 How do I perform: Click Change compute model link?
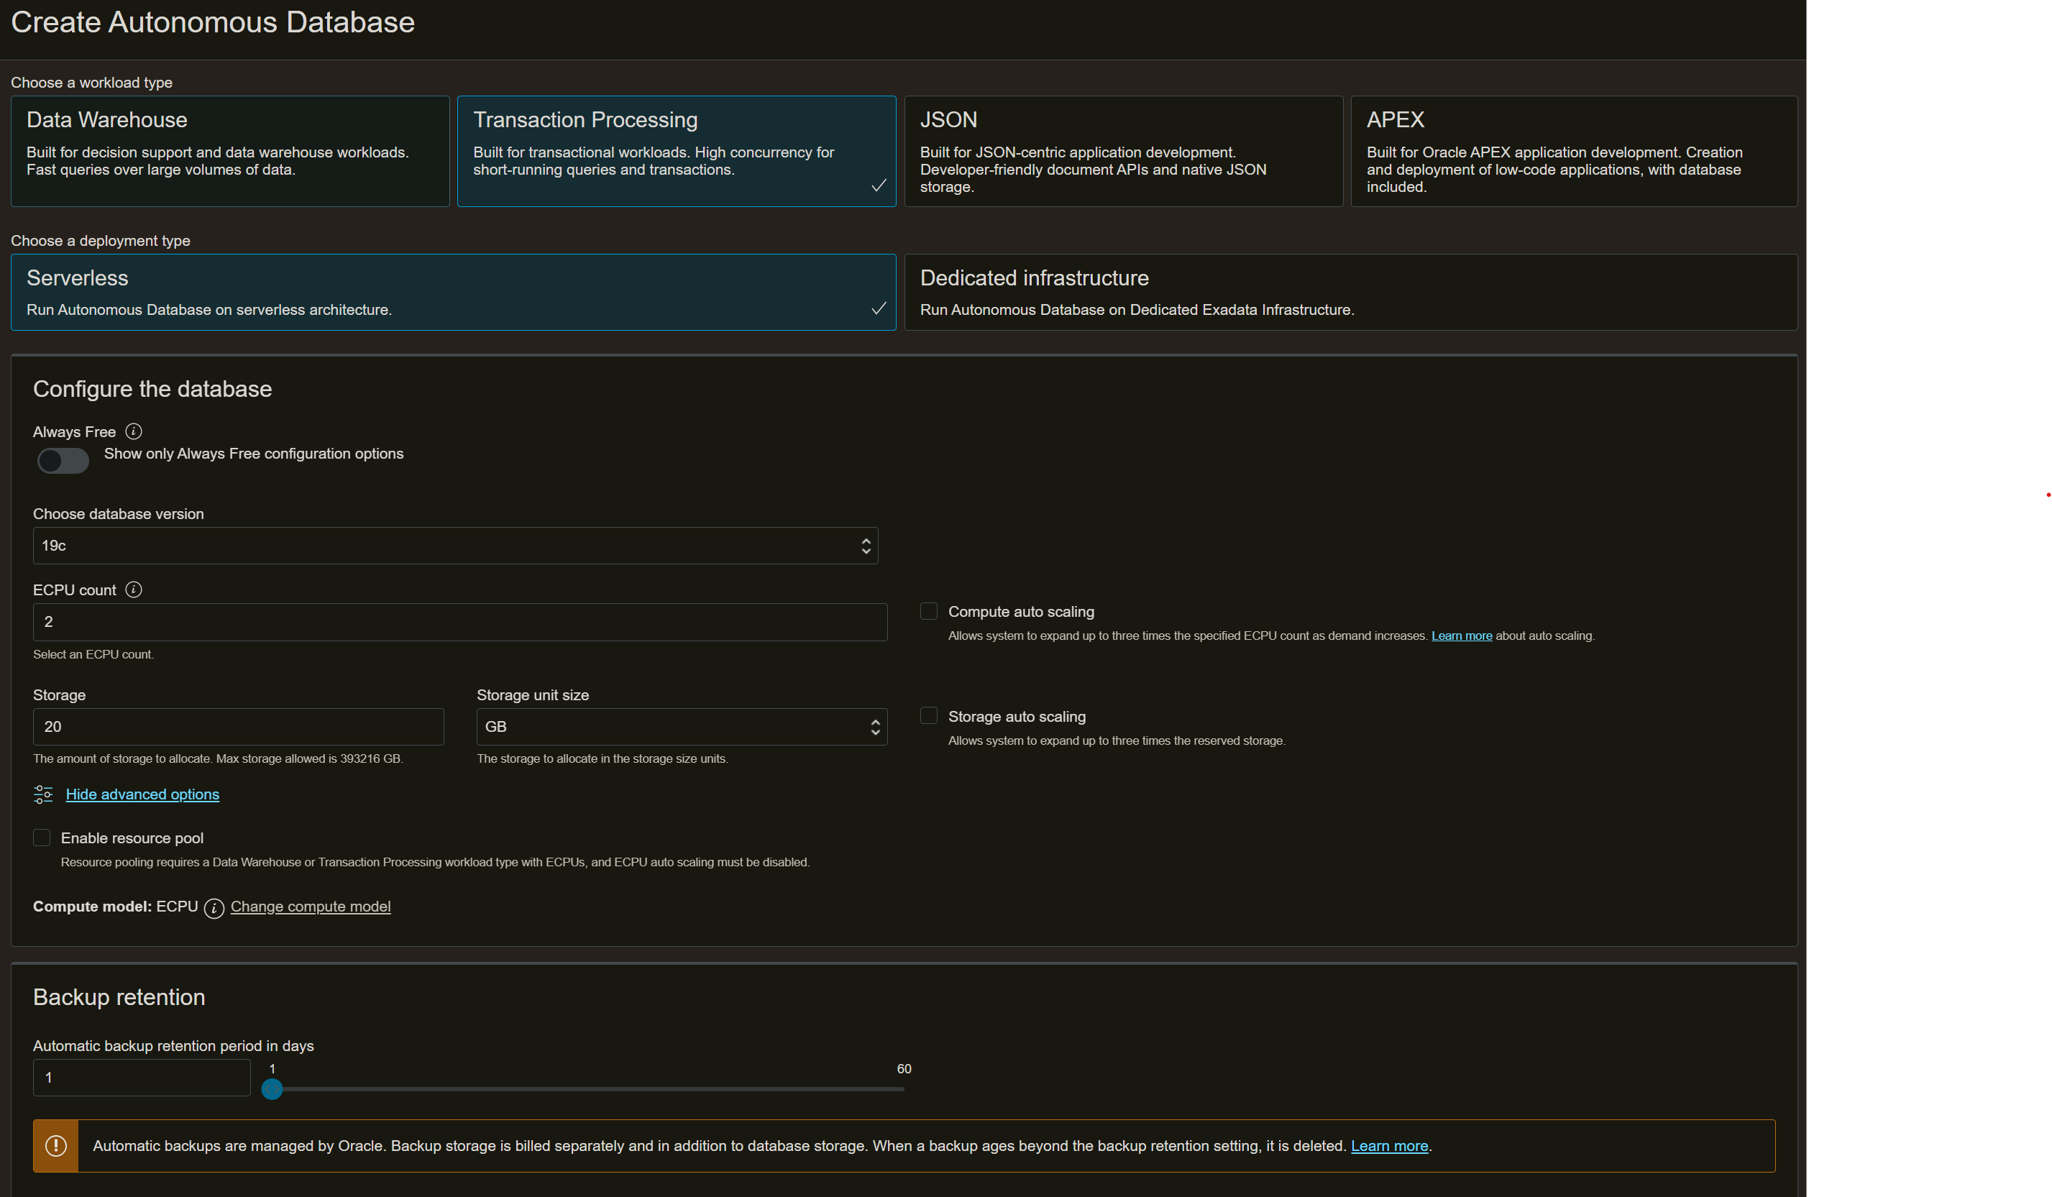310,907
